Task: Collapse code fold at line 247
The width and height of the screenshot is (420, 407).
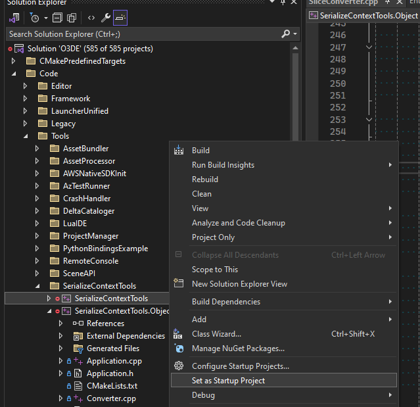Action: pyautogui.click(x=369, y=47)
